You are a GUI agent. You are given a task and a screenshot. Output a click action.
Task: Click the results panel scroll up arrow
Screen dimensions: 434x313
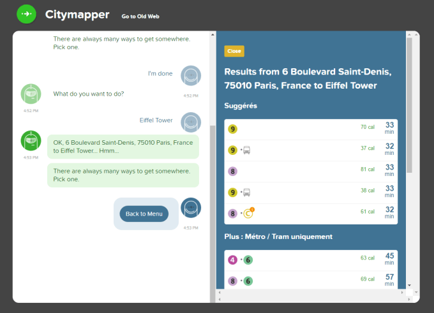[x=409, y=34]
